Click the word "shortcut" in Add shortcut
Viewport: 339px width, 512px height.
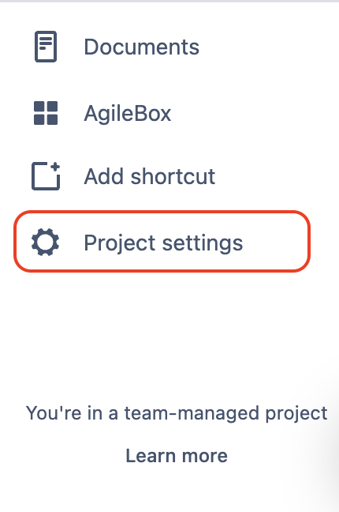[173, 176]
